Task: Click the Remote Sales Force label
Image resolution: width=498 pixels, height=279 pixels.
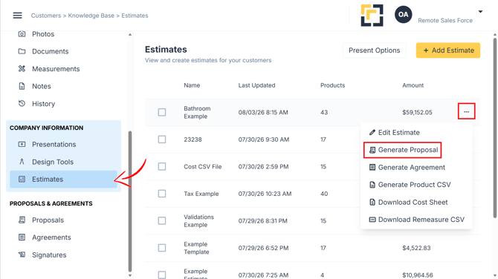Action: 445,21
